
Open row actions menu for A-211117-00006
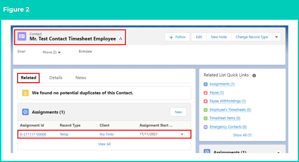click(x=182, y=134)
